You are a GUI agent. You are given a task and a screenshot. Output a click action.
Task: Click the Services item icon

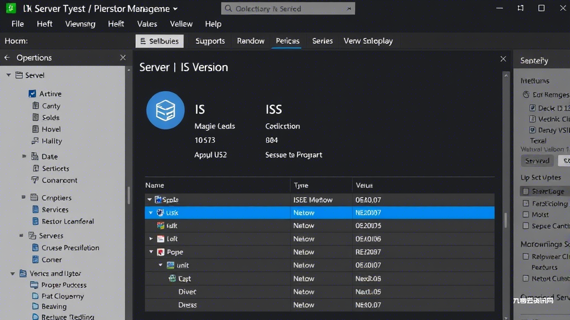tap(36, 209)
